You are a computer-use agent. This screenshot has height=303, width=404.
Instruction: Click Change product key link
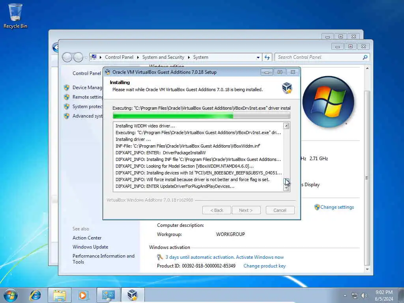[x=264, y=266]
